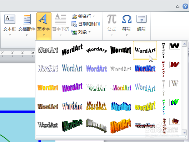Expand the Quick Parts dropdown arrow

pos(26,35)
